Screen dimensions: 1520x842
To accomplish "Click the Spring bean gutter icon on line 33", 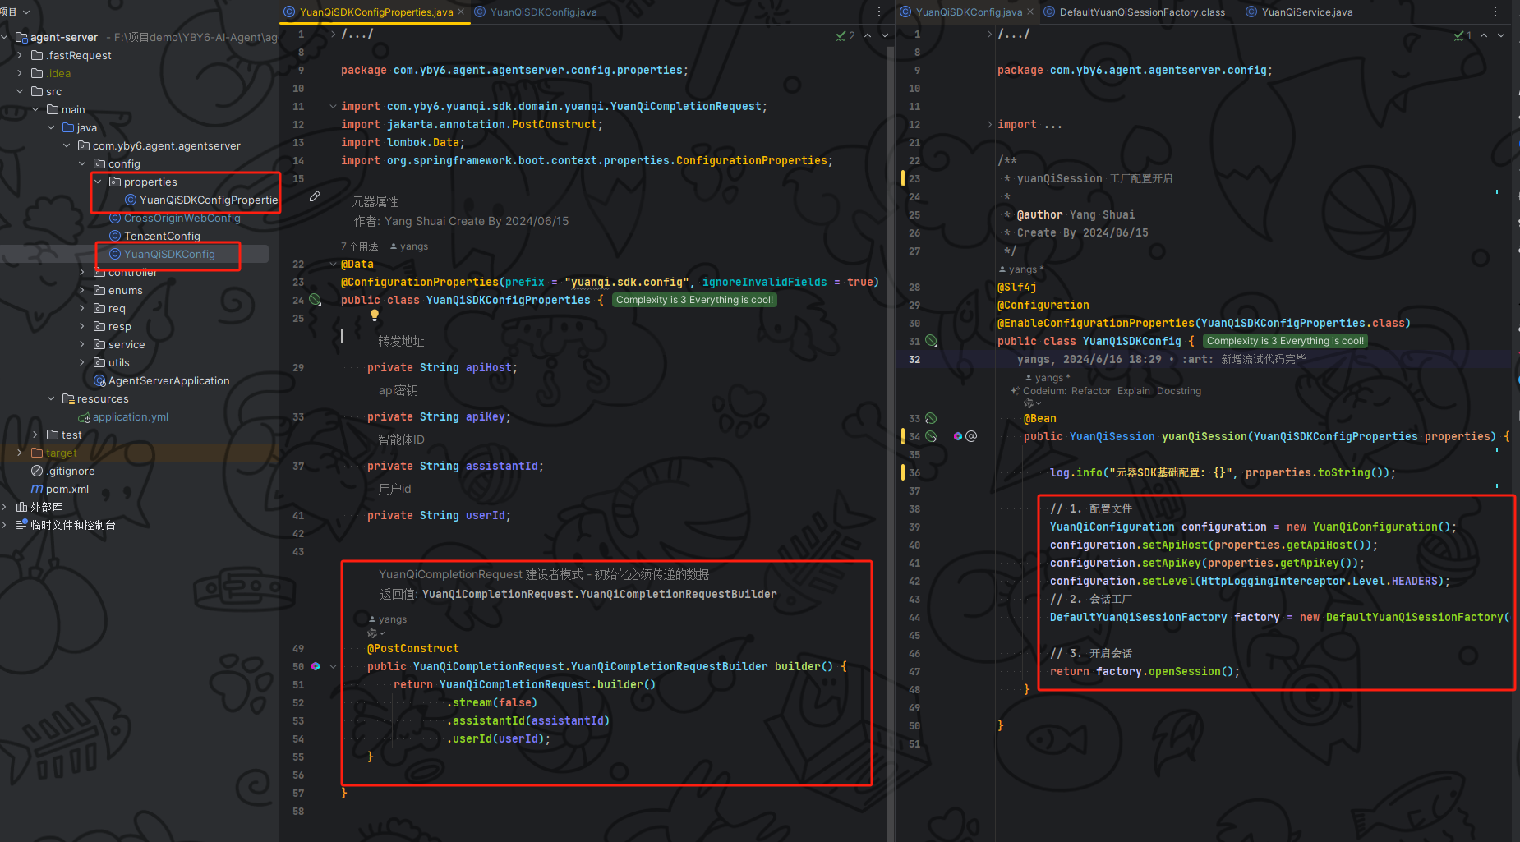I will click(931, 418).
